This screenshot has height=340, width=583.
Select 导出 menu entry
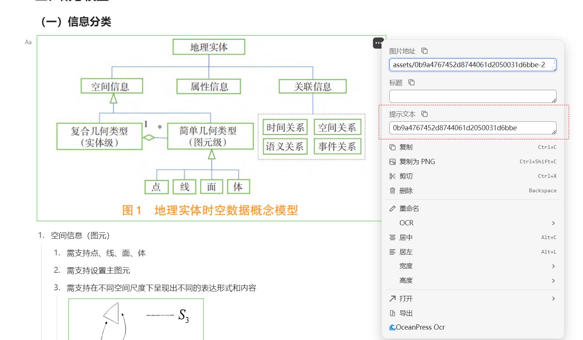[473, 313]
